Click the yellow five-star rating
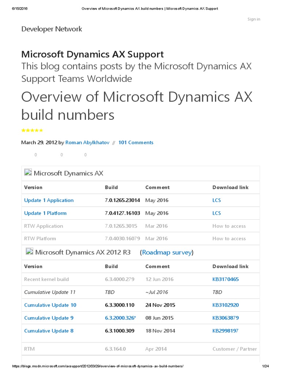The height and width of the screenshot is (375, 281). pyautogui.click(x=32, y=130)
